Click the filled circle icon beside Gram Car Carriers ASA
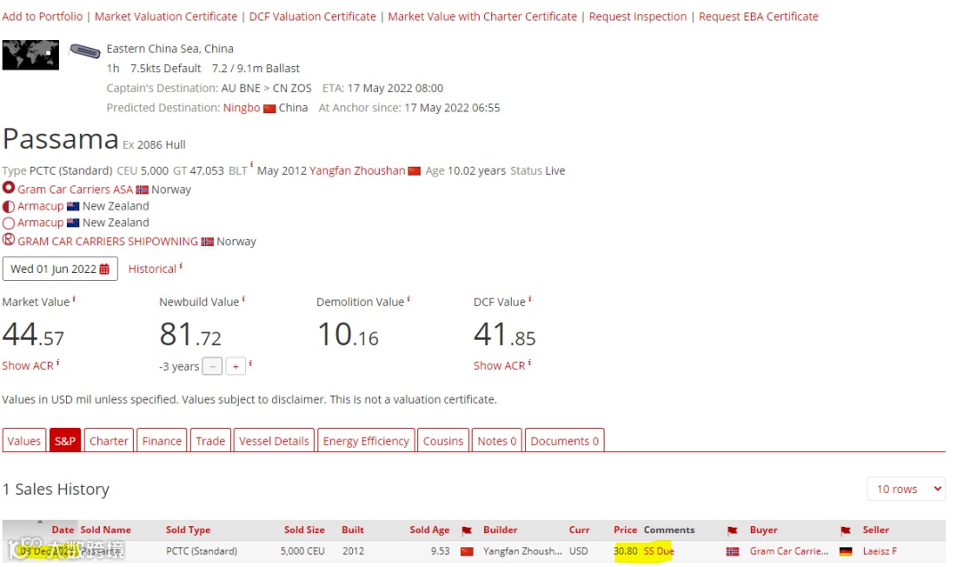Image resolution: width=963 pixels, height=567 pixels. click(x=9, y=187)
